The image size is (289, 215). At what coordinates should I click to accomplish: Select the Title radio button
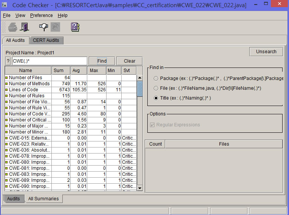[x=156, y=98]
